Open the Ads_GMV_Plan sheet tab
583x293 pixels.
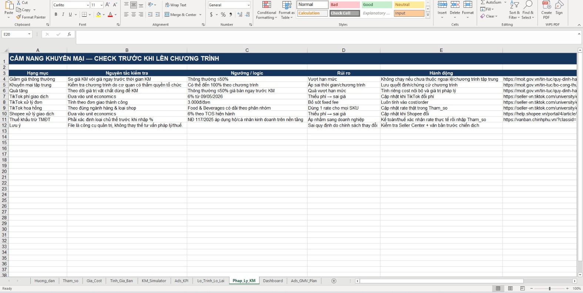coord(304,281)
